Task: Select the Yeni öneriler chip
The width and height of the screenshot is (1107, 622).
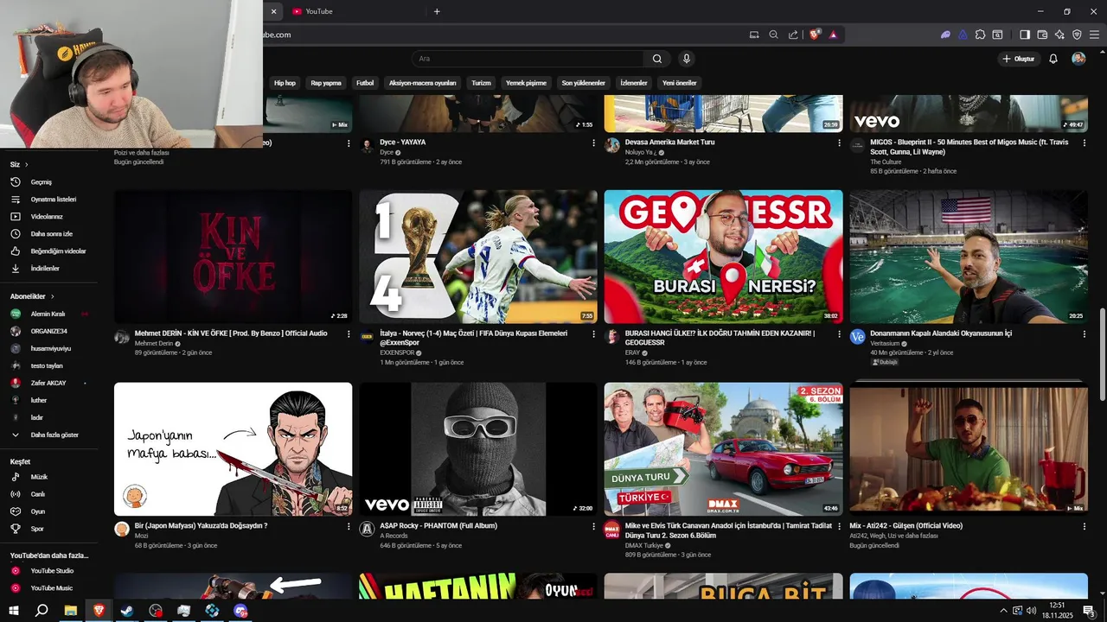Action: click(679, 83)
